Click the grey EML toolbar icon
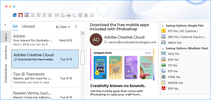The image size is (211, 100). pyautogui.click(x=63, y=15)
